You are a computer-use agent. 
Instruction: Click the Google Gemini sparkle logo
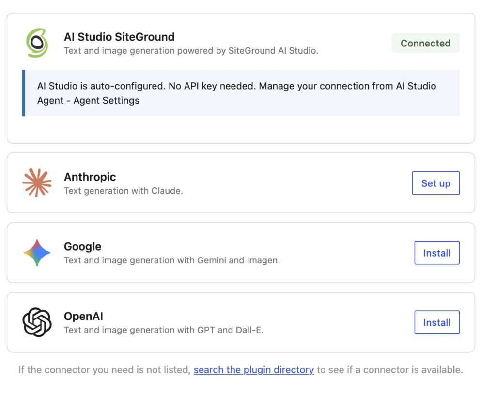[x=37, y=253]
